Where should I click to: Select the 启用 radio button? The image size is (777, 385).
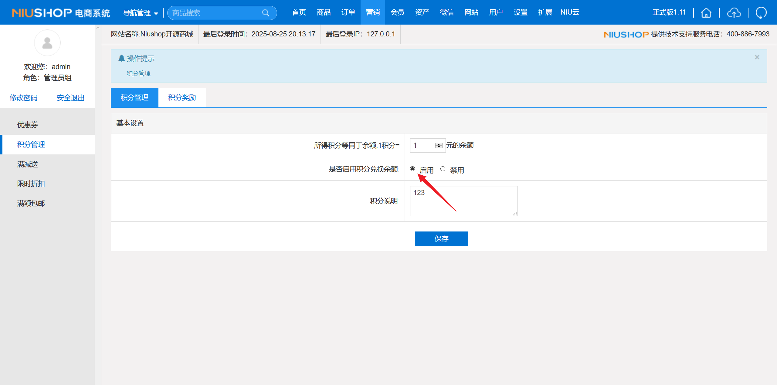(412, 169)
